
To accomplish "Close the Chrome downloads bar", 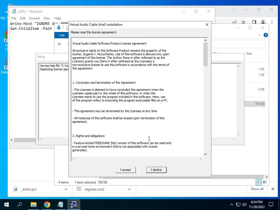I will [x=273, y=189].
